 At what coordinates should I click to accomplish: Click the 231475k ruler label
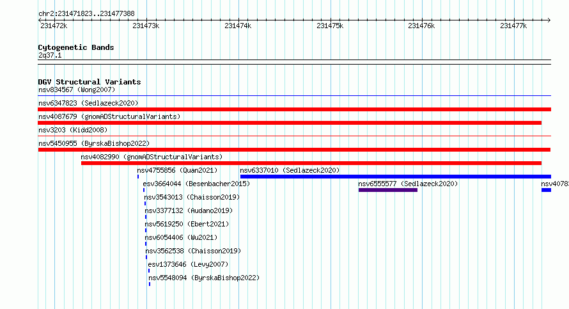click(x=330, y=26)
